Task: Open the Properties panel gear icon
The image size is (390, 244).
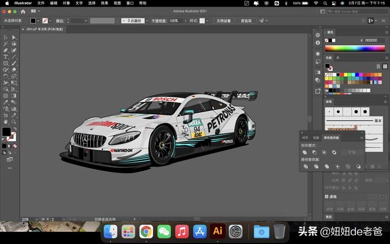Action: pos(318,34)
